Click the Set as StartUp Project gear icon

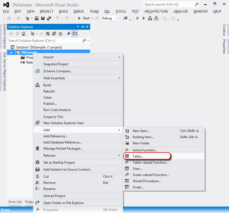(38, 163)
